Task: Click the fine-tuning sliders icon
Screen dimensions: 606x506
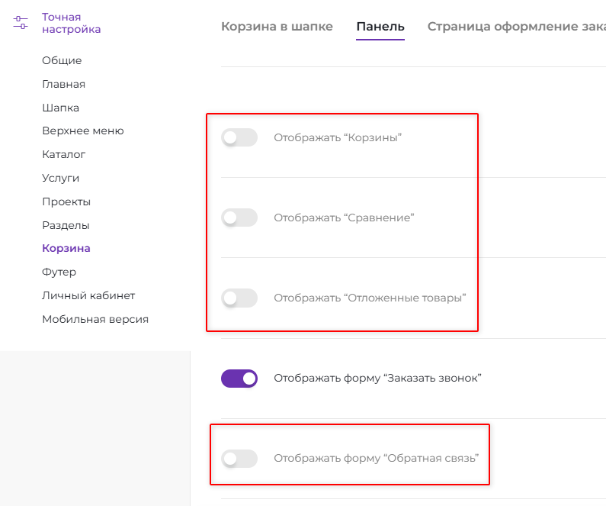Action: pyautogui.click(x=21, y=23)
